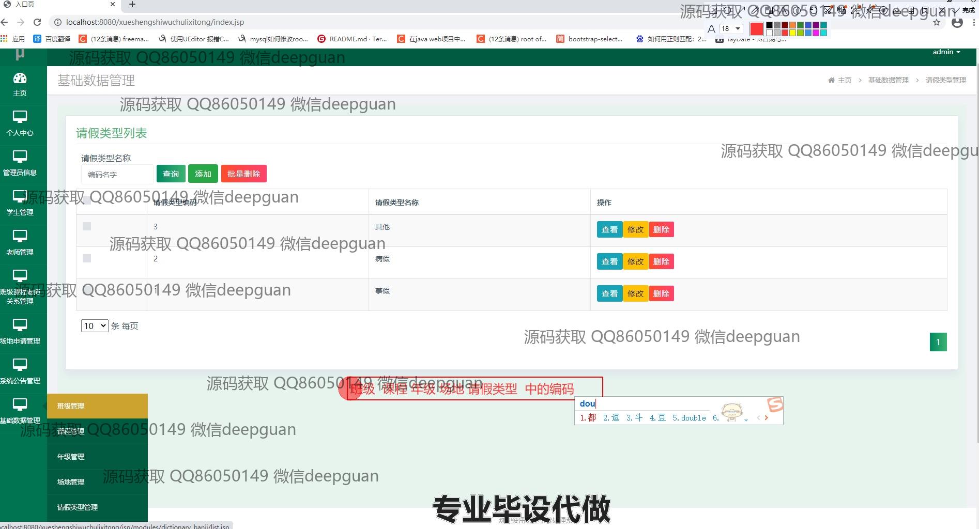Image resolution: width=979 pixels, height=529 pixels.
Task: Toggle the select-all checkbox in table header
Action: coord(87,201)
